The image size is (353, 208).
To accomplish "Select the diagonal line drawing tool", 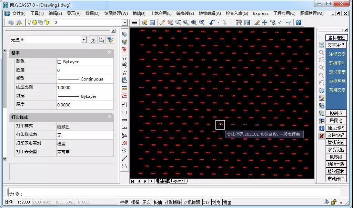I will pyautogui.click(x=124, y=158).
